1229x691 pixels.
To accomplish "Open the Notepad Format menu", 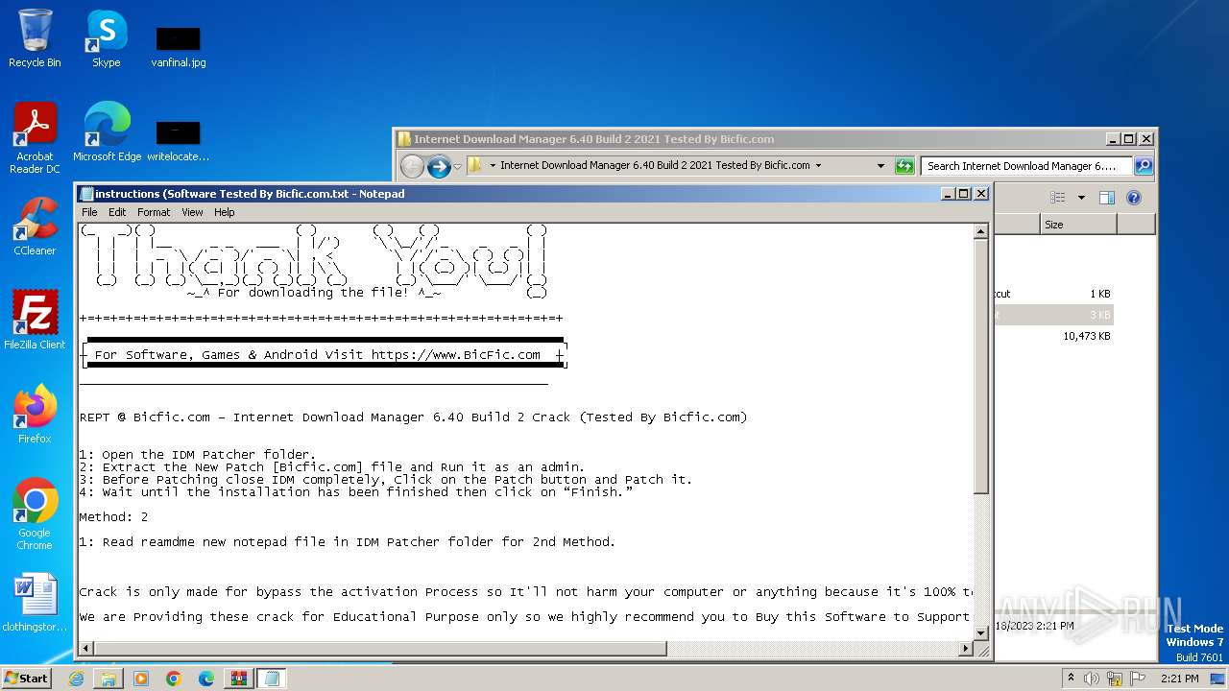I will [x=154, y=212].
